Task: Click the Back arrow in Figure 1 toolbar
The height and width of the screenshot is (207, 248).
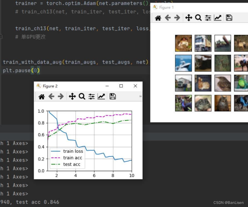Action: [x=168, y=17]
